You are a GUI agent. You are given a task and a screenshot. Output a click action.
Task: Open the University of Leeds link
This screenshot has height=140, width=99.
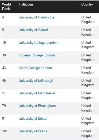coord(33,131)
